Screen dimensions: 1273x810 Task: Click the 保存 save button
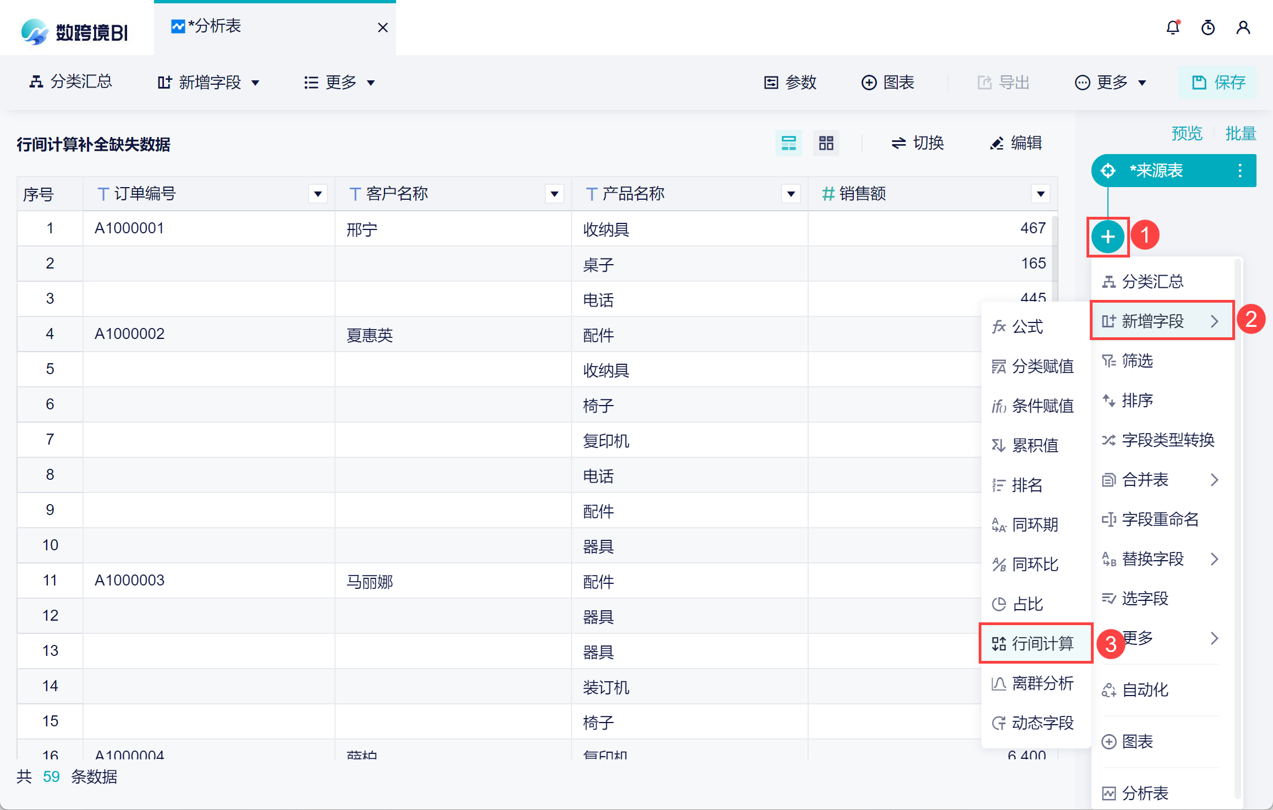(1217, 83)
